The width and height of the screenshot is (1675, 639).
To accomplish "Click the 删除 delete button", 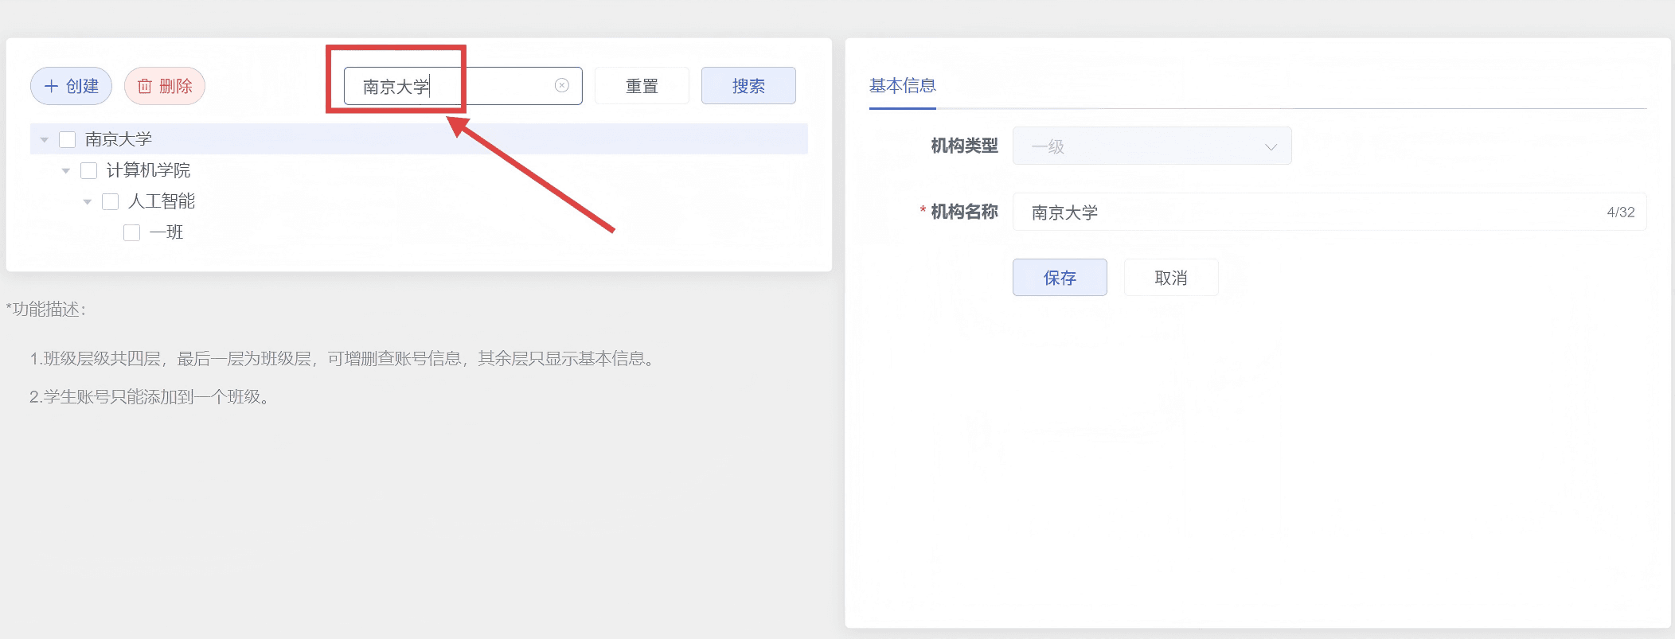I will point(165,86).
